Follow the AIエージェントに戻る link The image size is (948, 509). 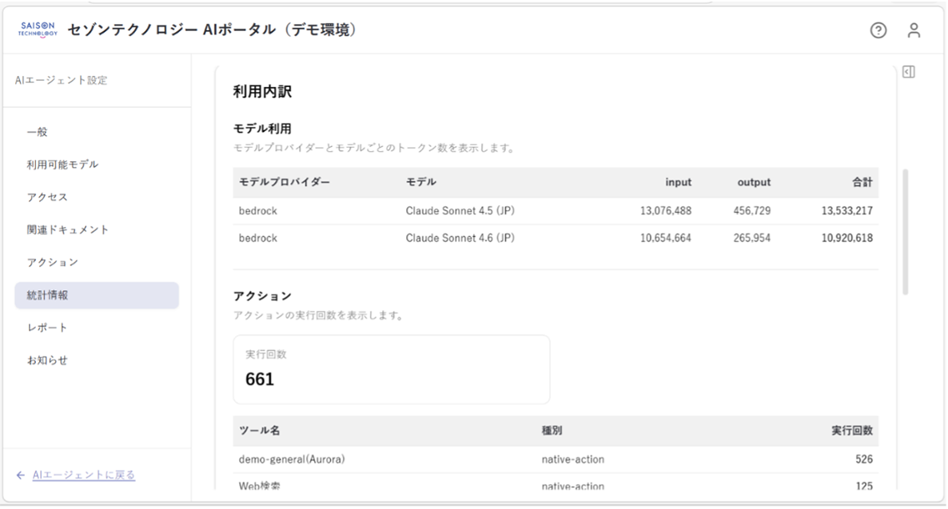click(x=83, y=475)
